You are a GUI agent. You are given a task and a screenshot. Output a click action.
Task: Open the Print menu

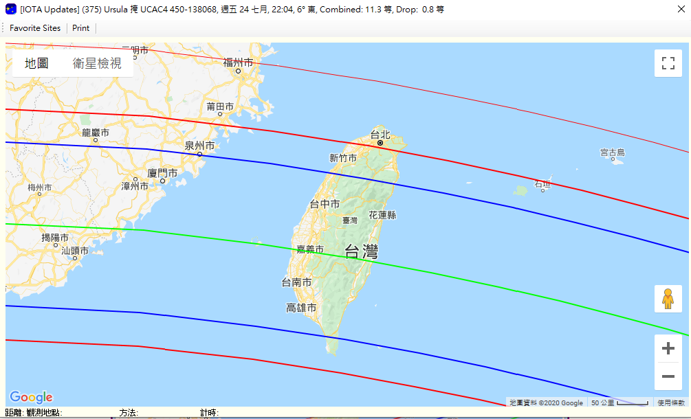pyautogui.click(x=80, y=27)
